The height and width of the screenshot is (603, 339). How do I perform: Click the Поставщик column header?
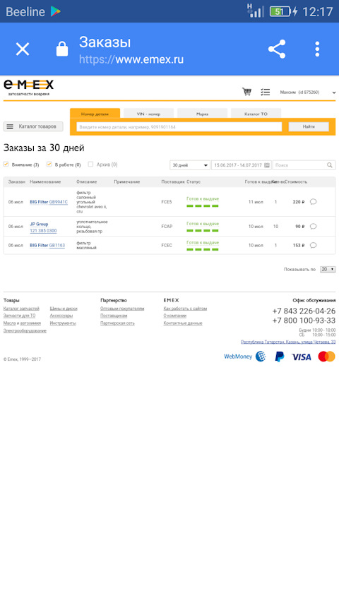click(x=173, y=181)
